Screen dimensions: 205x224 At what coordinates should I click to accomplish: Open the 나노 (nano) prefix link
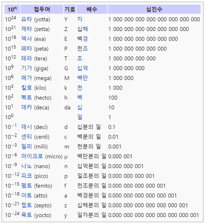tap(27, 166)
